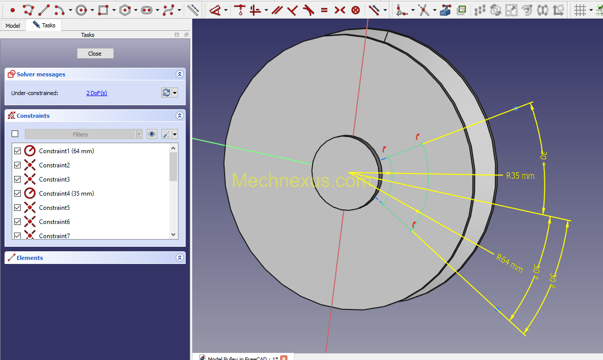Toggle the sketch grid icon
This screenshot has height=360, width=603.
[x=580, y=10]
